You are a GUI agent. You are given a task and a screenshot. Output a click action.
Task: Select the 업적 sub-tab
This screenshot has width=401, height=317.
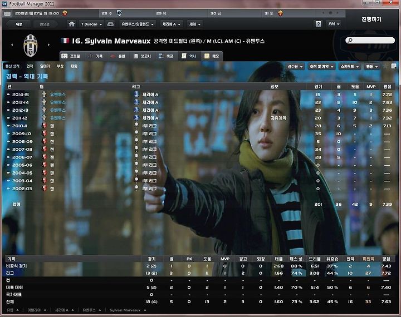[30, 66]
